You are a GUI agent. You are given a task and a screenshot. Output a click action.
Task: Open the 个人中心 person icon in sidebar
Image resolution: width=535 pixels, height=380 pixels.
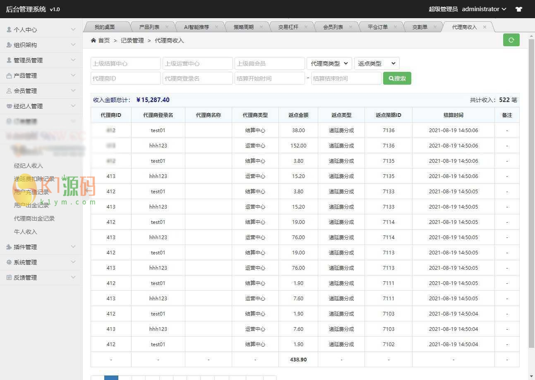pos(9,29)
